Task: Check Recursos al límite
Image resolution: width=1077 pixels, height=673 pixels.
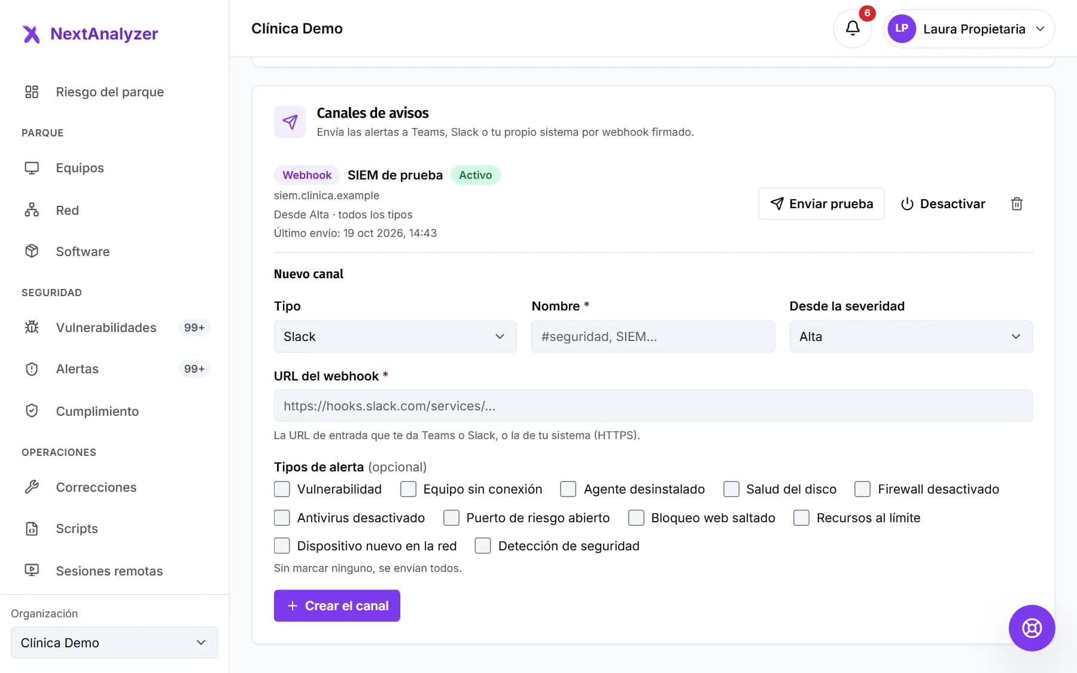Action: tap(801, 517)
